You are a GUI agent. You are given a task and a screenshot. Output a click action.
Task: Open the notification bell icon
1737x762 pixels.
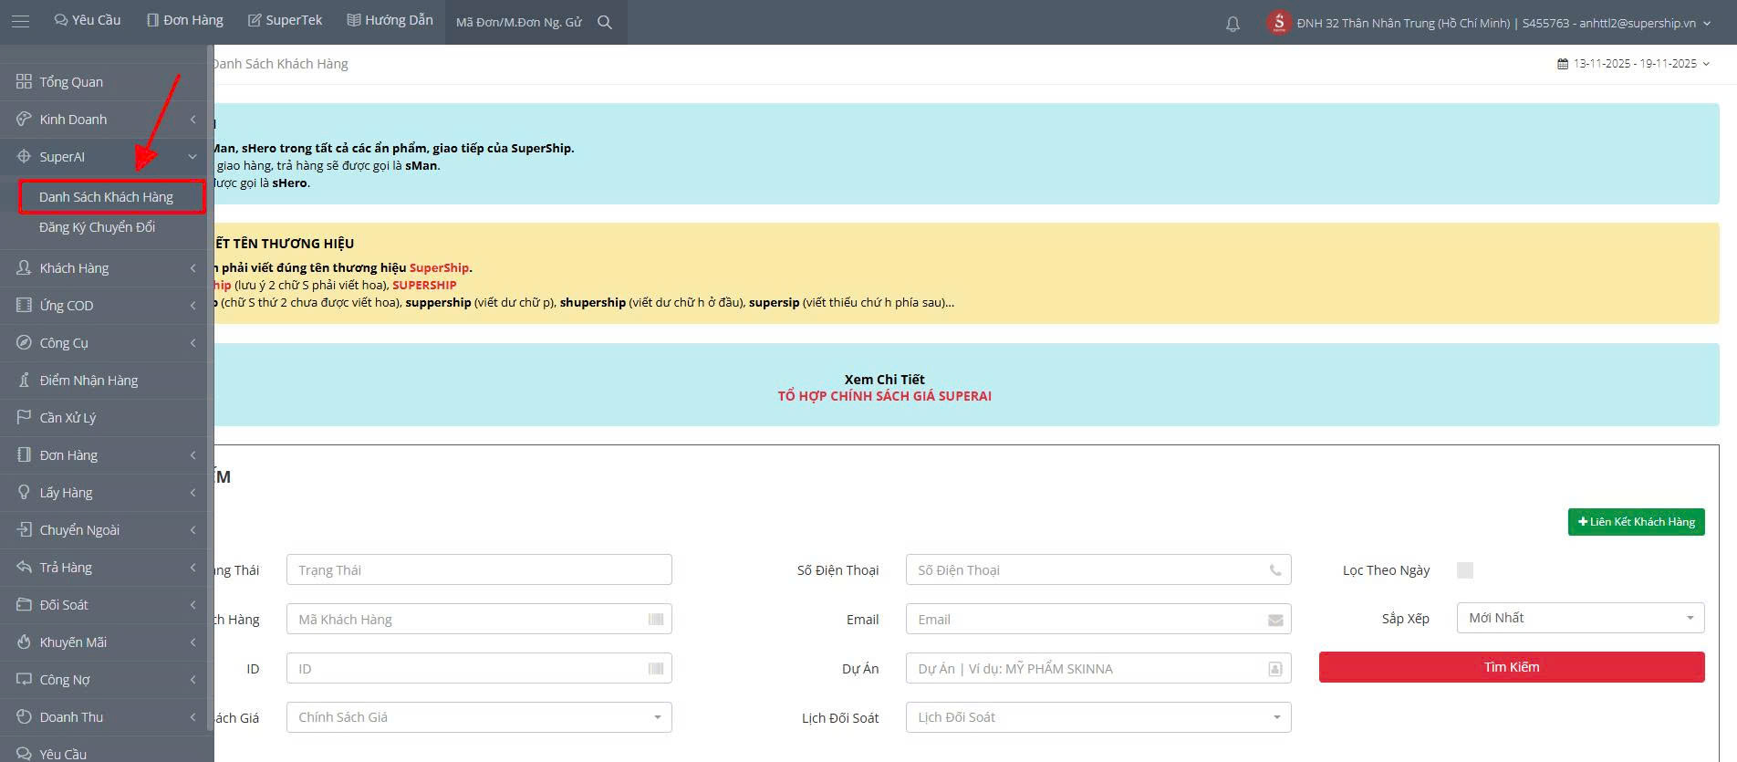click(1233, 24)
